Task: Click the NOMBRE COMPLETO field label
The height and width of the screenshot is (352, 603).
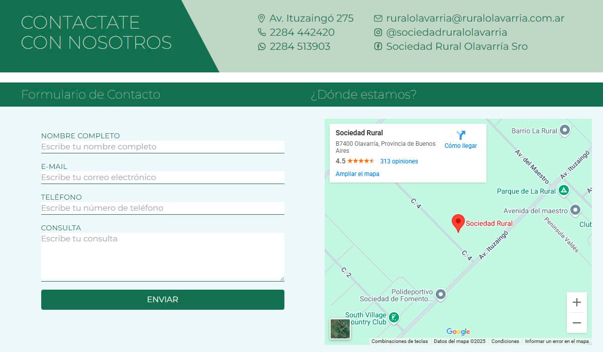Action: tap(80, 136)
